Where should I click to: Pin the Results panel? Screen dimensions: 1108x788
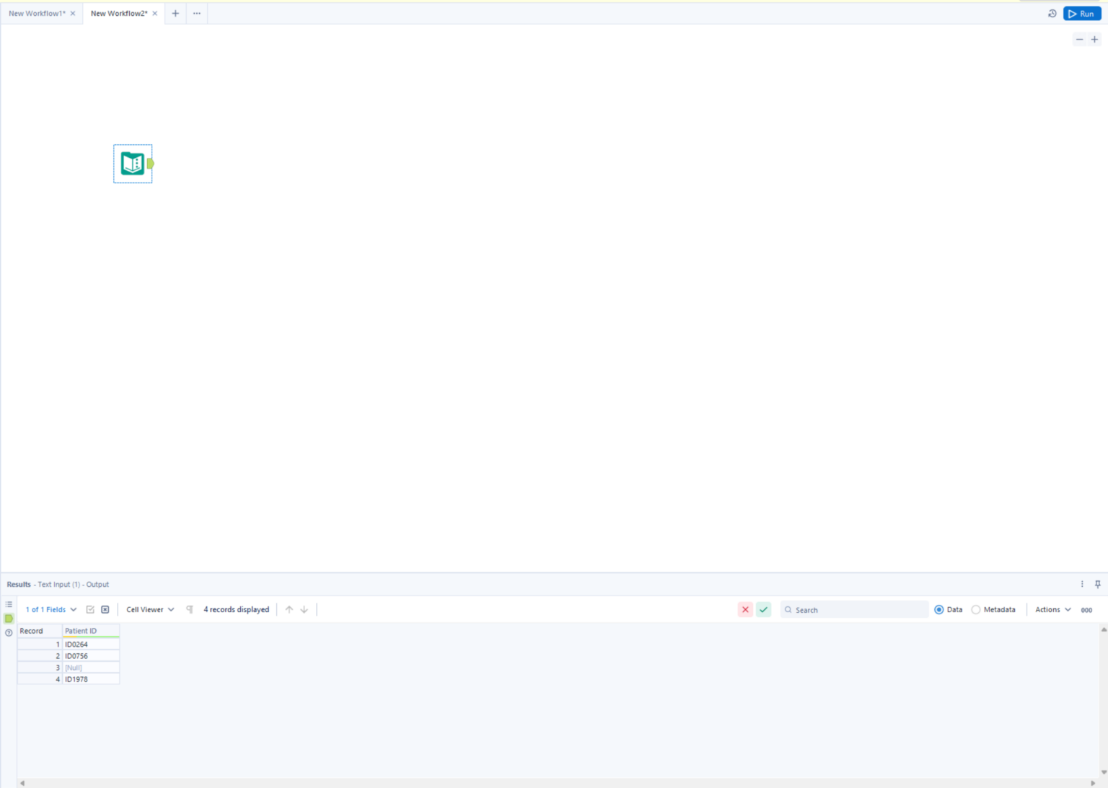pyautogui.click(x=1098, y=584)
